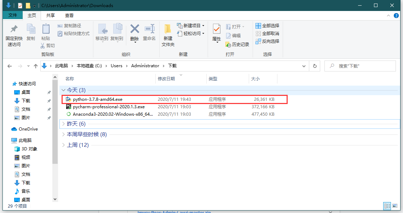Image resolution: width=403 pixels, height=213 pixels.
Task: Open the recent locations dropdown arrow
Action: click(28, 66)
